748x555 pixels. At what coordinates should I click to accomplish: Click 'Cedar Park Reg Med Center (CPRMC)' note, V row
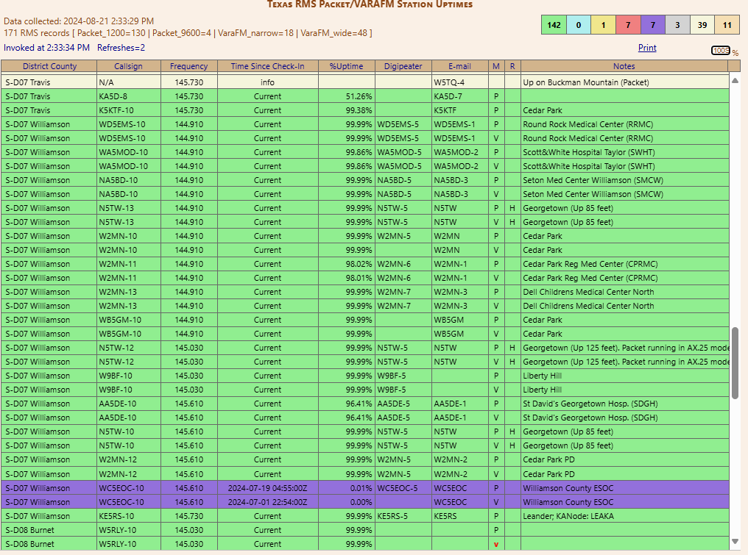point(590,278)
